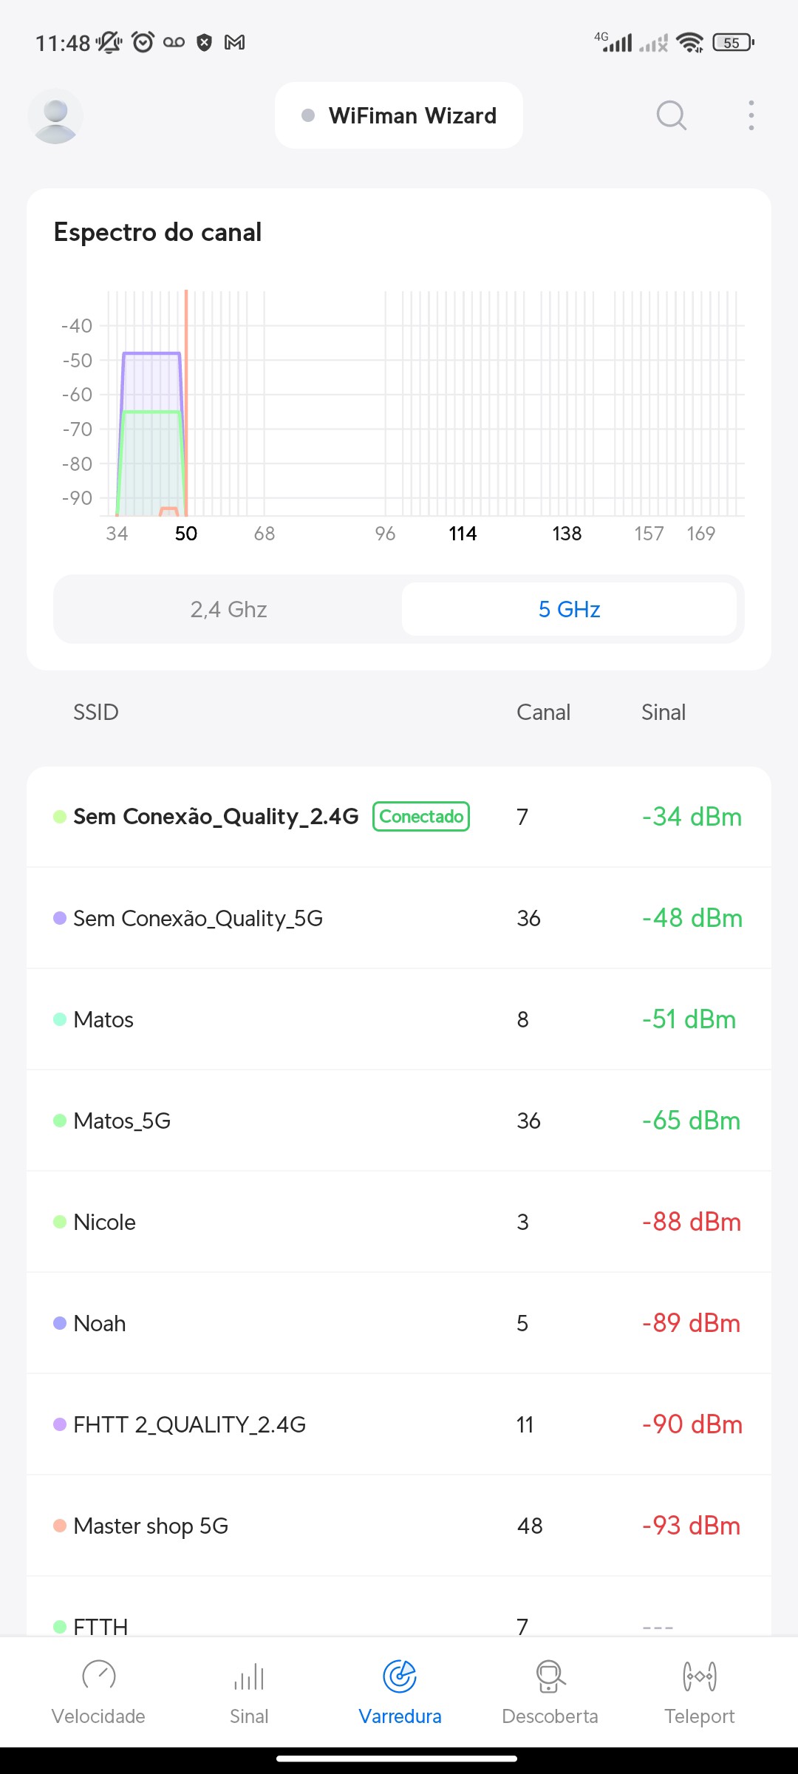Open Sem Conexão_Quality_2.4G connected network
The image size is (798, 1774).
216,817
